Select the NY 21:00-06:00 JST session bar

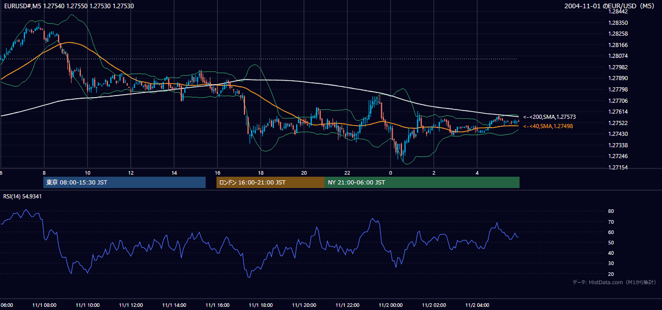(422, 182)
